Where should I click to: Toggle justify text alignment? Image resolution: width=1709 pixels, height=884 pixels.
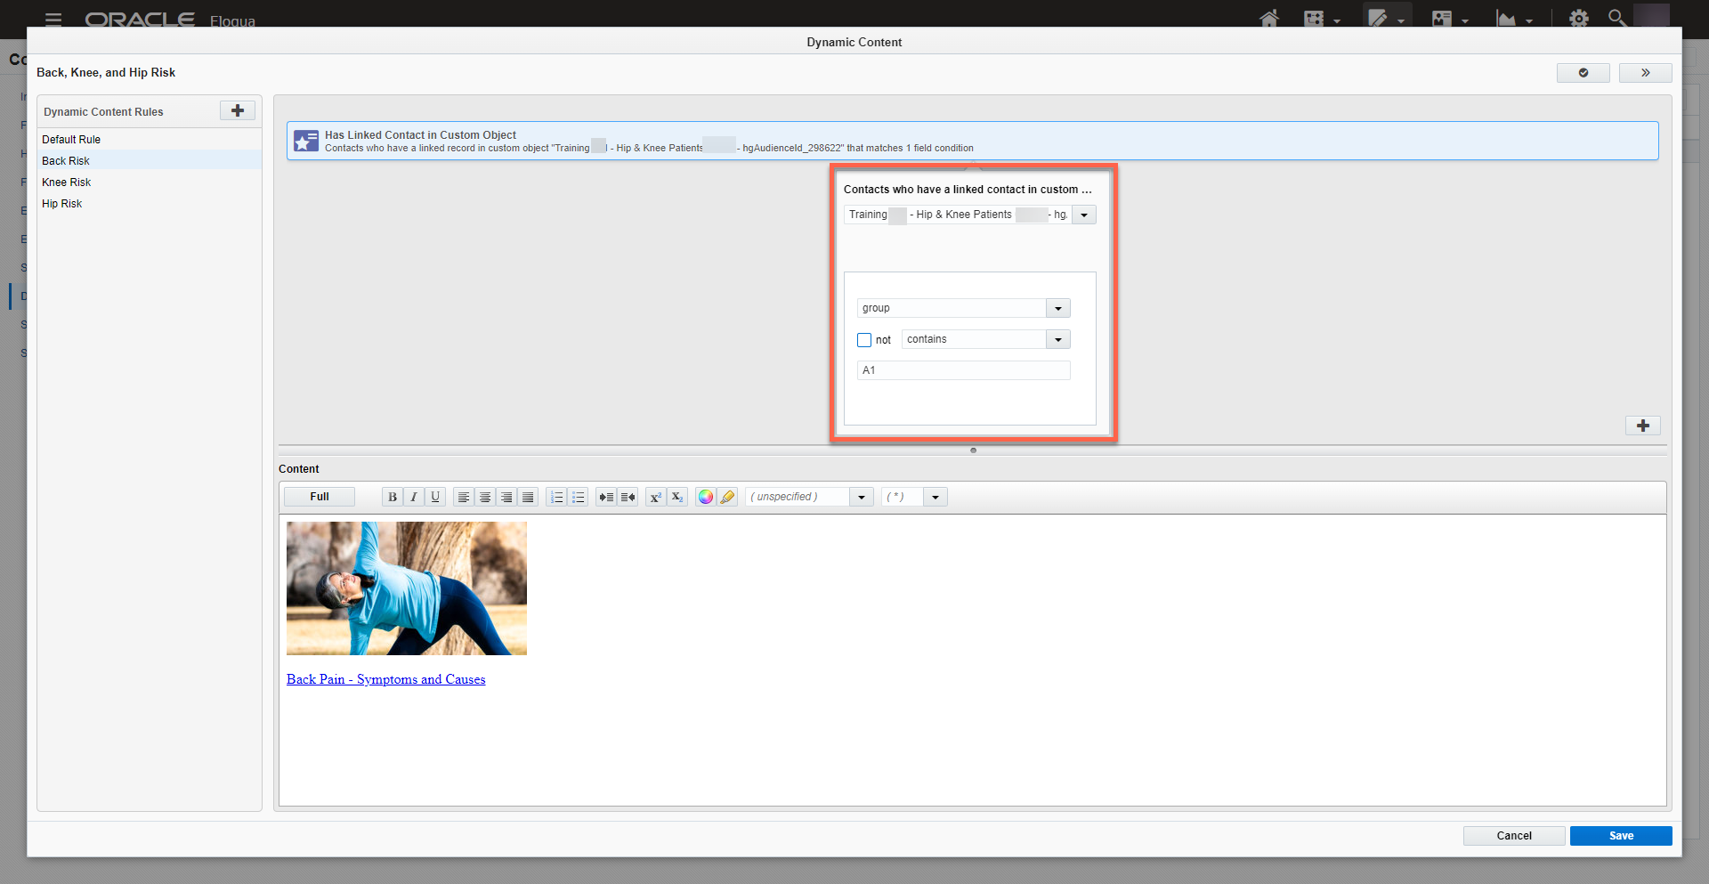point(528,497)
